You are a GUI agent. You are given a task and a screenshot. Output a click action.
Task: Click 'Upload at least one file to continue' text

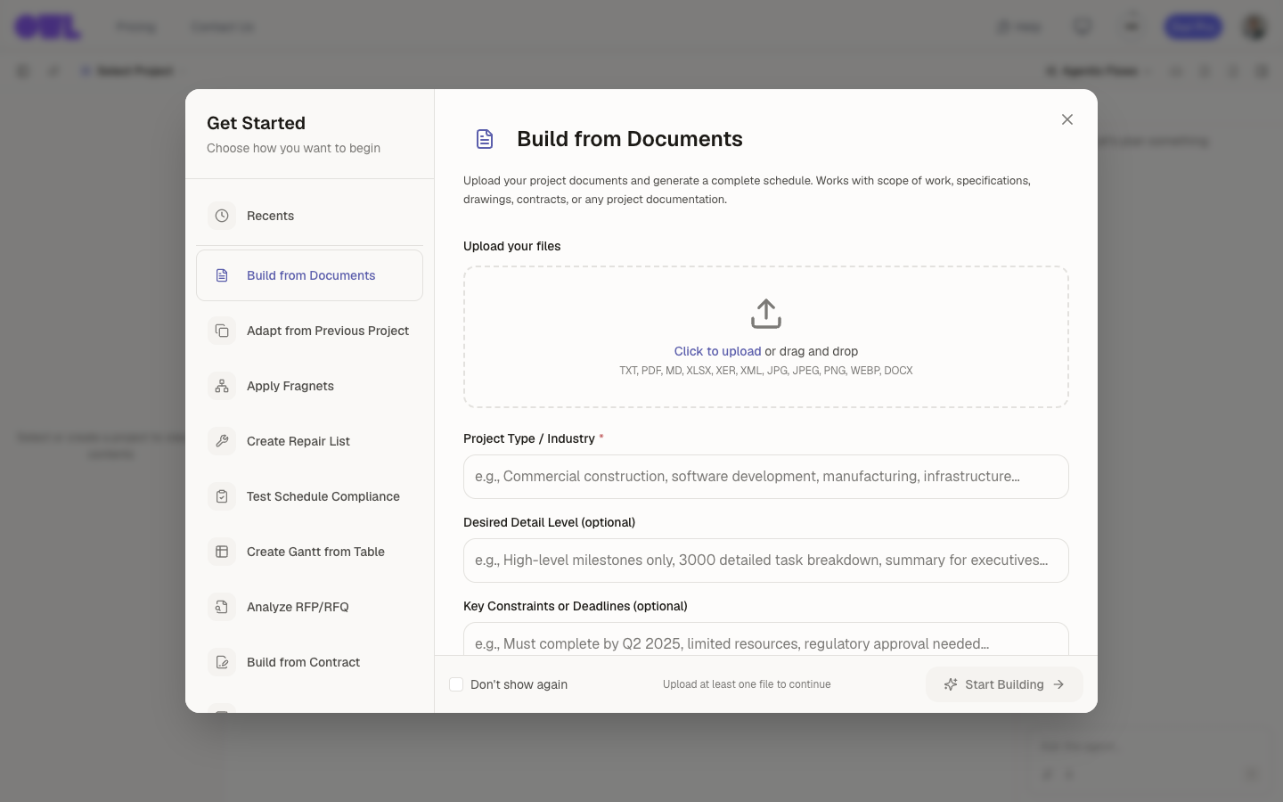pyautogui.click(x=747, y=684)
